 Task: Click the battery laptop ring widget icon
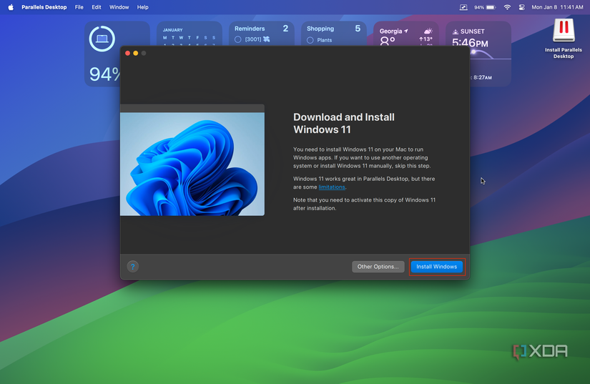coord(102,39)
